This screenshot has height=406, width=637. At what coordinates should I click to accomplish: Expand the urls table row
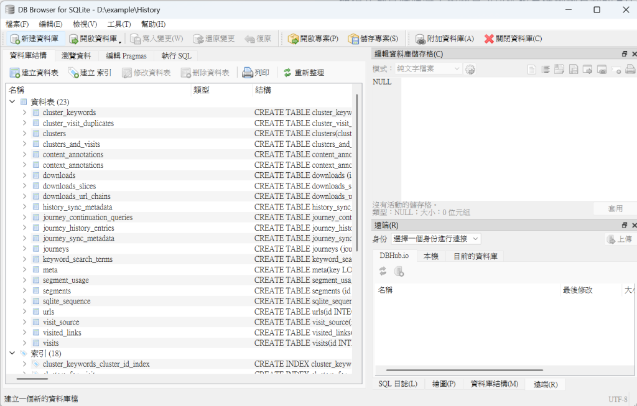point(24,311)
